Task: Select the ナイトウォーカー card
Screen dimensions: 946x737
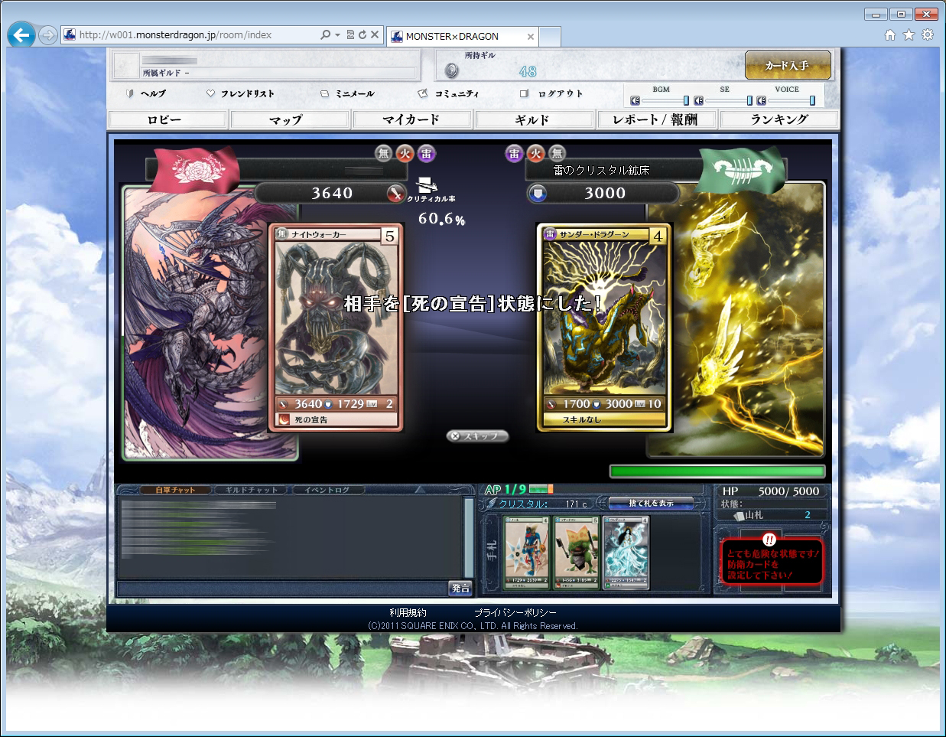Action: coord(336,328)
